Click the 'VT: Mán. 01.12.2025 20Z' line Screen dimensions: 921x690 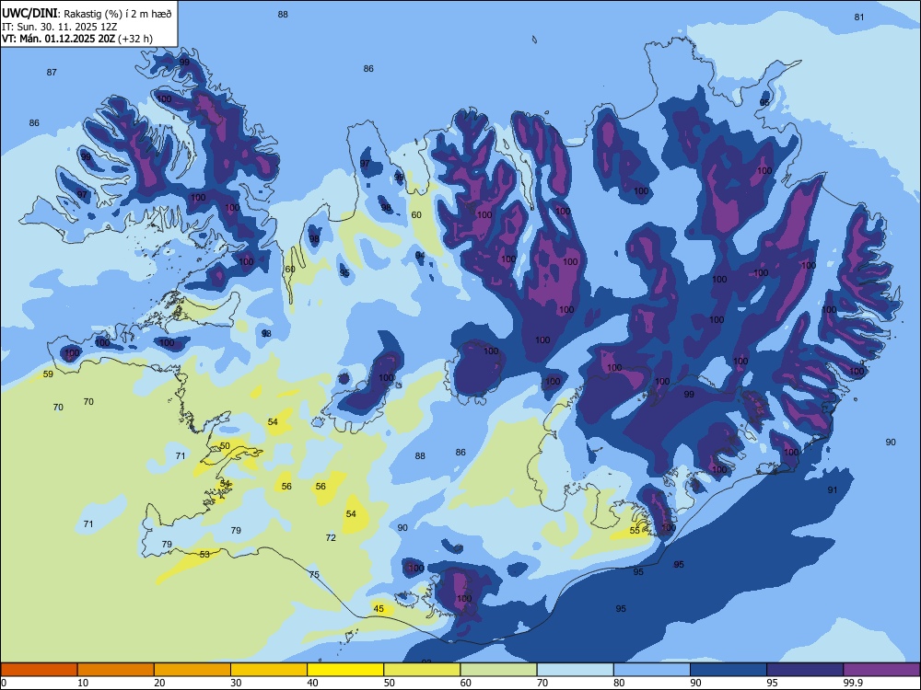tap(59, 39)
